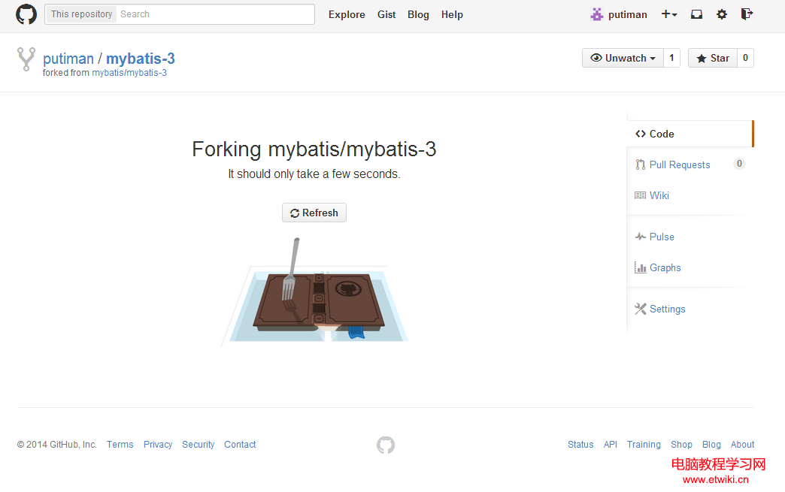Open the Gist menu item
Viewport: 785px width, 492px height.
click(386, 14)
